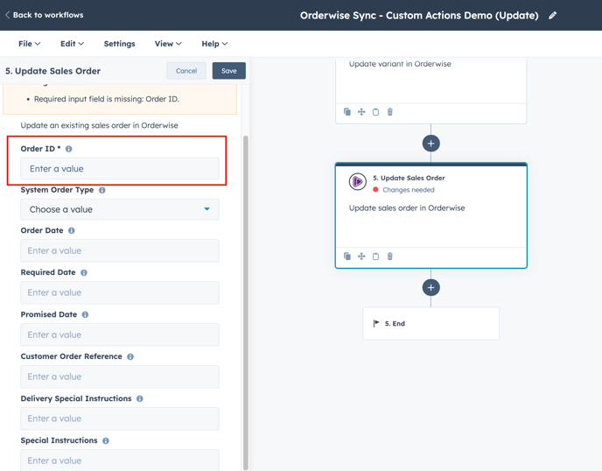Open the Edit menu

(72, 44)
